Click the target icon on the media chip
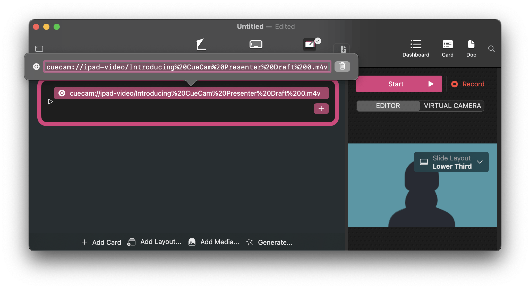Image resolution: width=530 pixels, height=289 pixels. coord(62,93)
